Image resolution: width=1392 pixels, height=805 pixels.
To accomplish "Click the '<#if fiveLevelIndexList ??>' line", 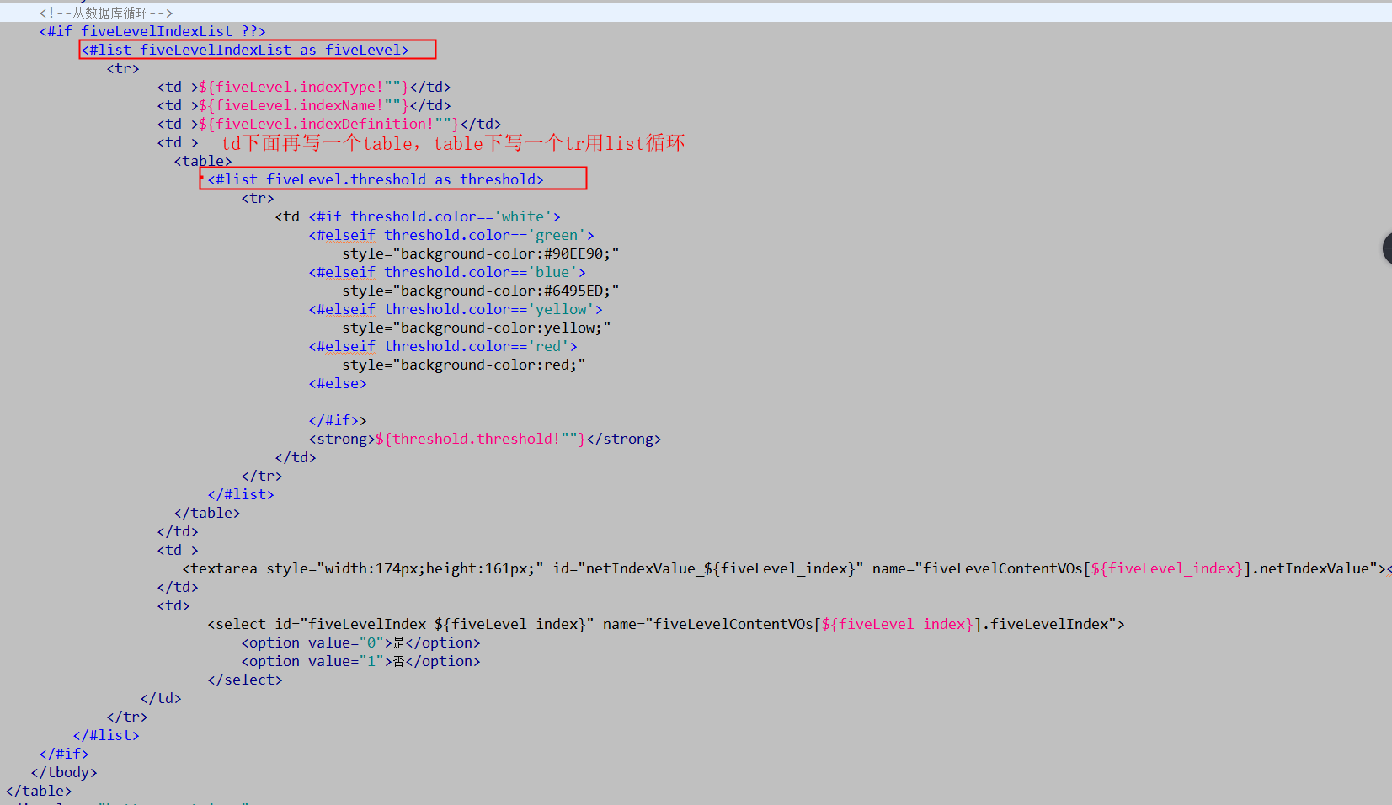I will point(152,31).
